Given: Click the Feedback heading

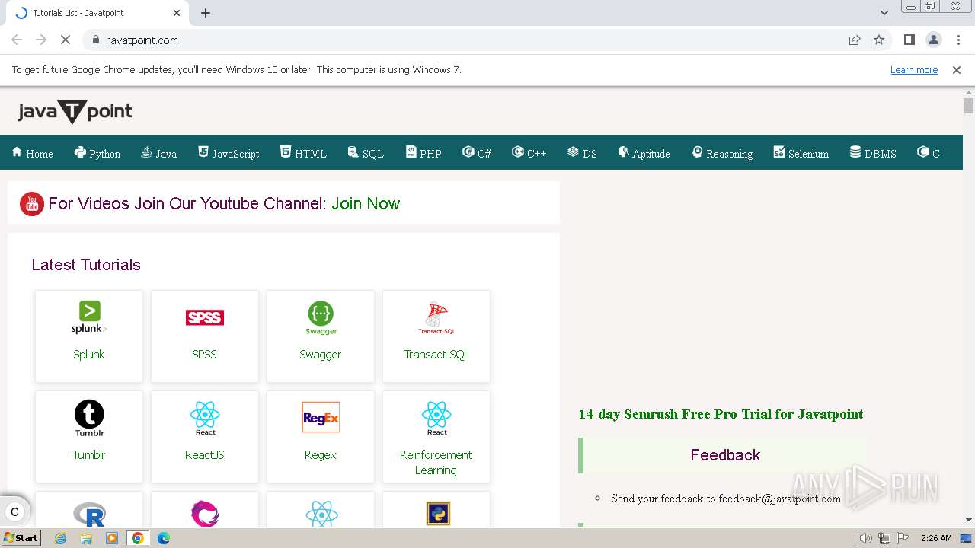Looking at the screenshot, I should point(725,455).
